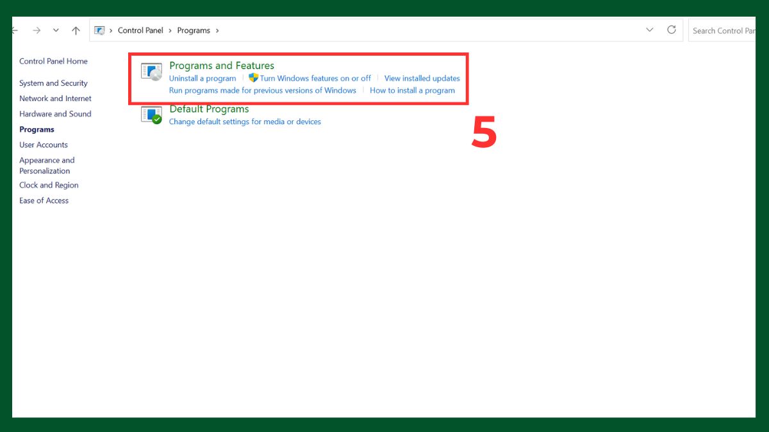Click the Default Programs icon

point(152,115)
